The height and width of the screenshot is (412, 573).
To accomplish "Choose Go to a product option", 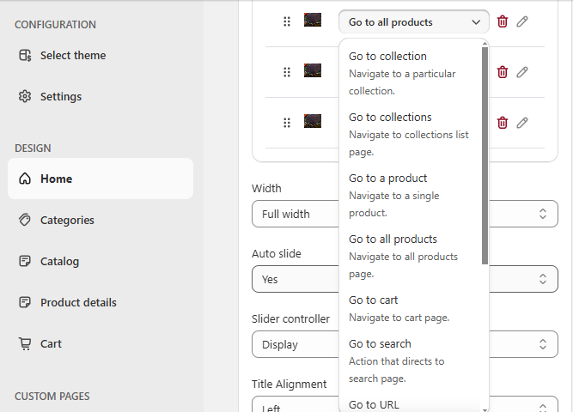I will point(411,195).
